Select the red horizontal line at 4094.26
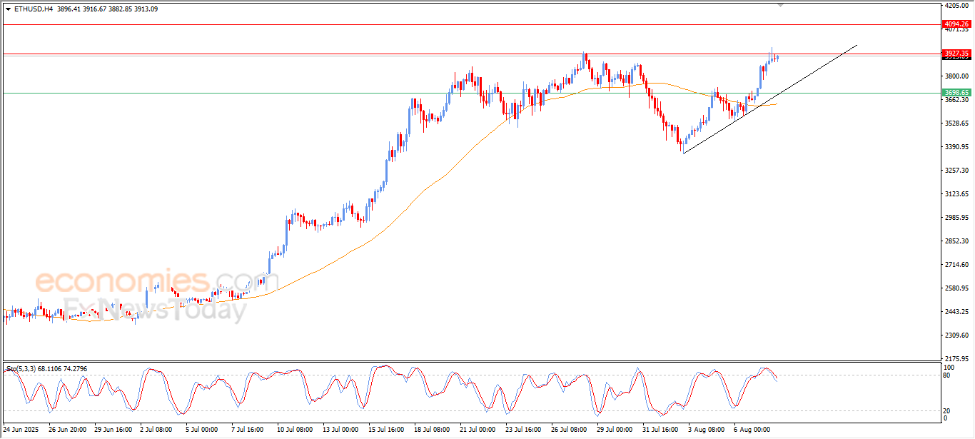 pos(471,24)
